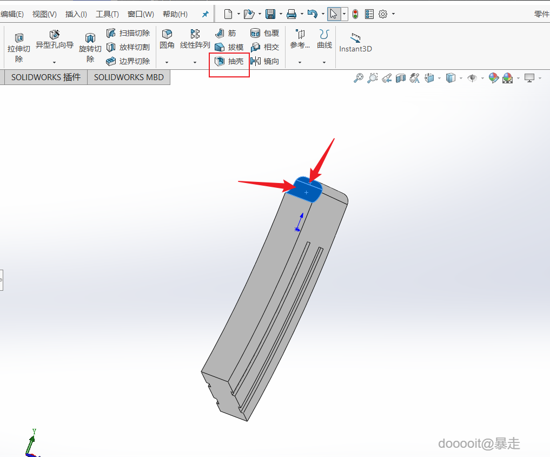Screen dimensions: 550x457
Task: Open the 视图(V) menu
Action: 44,14
